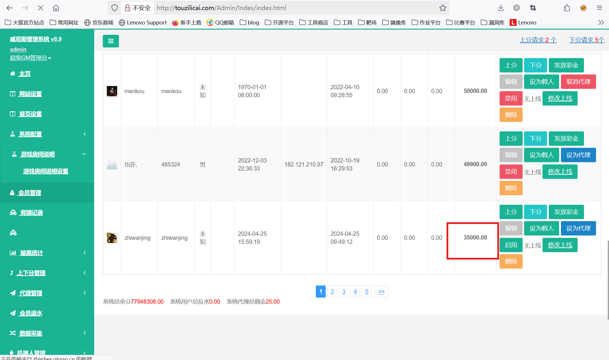
Task: Click the green hamburger menu toggle button
Action: 111,41
